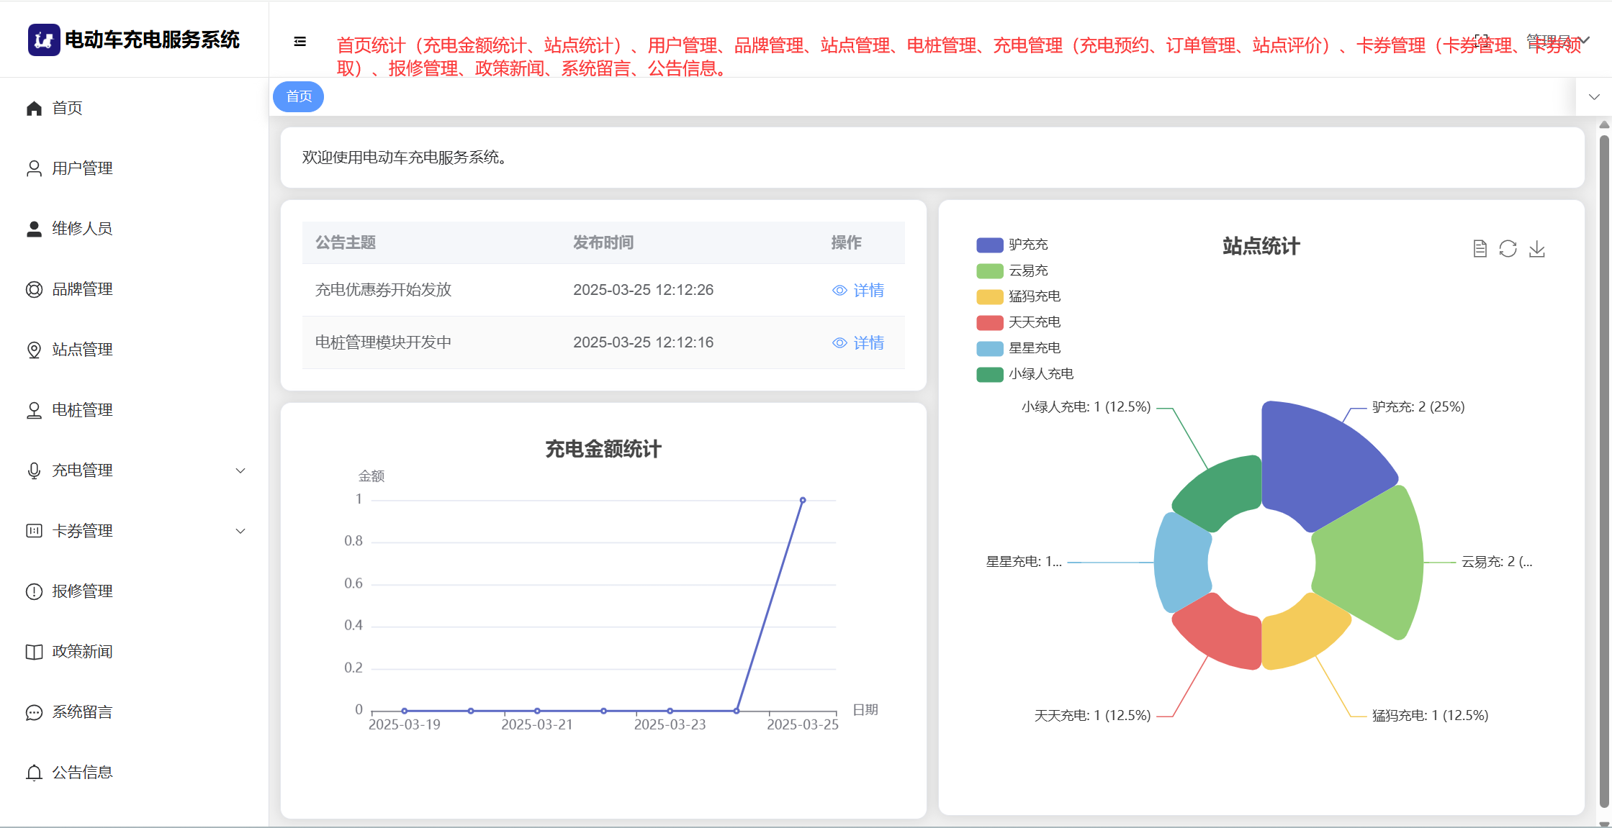Open chart data view icon
This screenshot has height=828, width=1612.
(x=1480, y=249)
